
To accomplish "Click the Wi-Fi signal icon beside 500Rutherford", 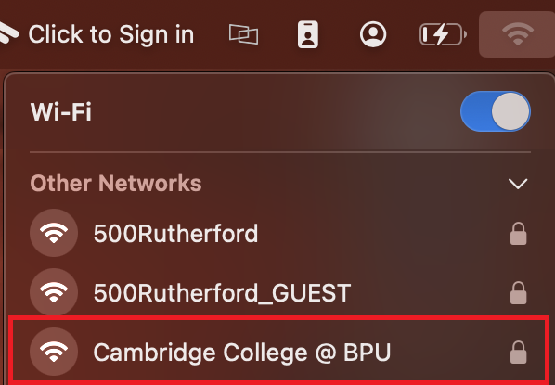I will click(54, 233).
